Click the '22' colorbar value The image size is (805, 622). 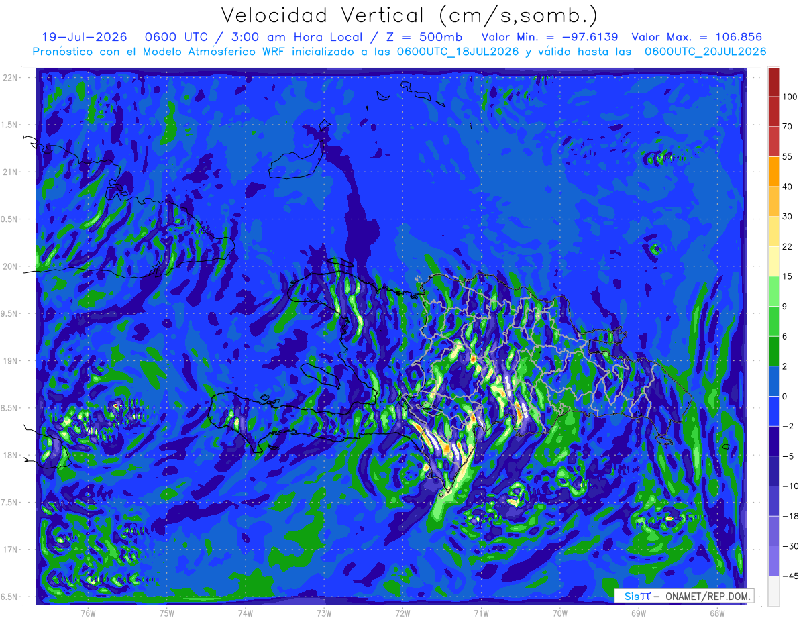pyautogui.click(x=787, y=247)
